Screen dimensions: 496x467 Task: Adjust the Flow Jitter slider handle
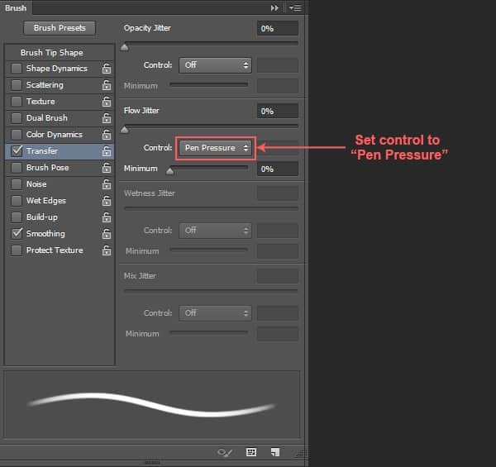tap(125, 130)
